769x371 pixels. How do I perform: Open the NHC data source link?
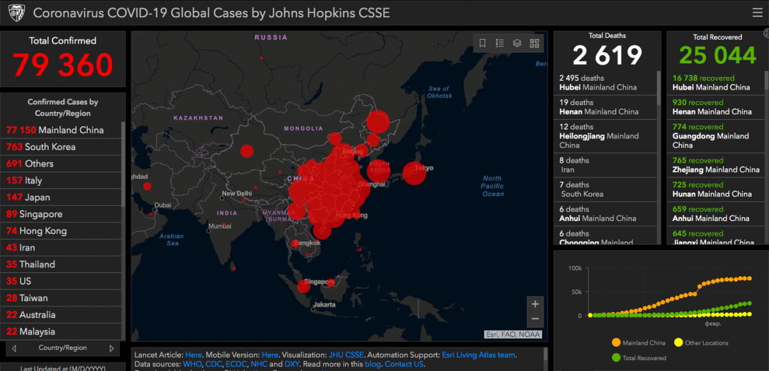(259, 364)
